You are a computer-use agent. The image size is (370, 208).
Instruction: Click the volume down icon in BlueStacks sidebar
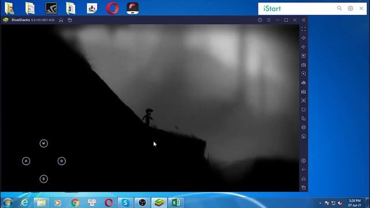coord(304,47)
